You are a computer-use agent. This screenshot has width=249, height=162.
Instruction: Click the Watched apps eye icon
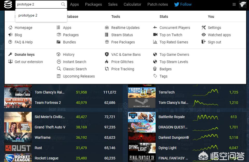(204, 35)
